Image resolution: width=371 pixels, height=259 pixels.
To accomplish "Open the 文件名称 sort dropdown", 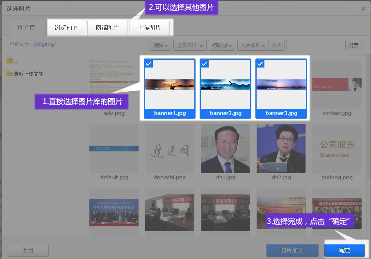I will [253, 45].
